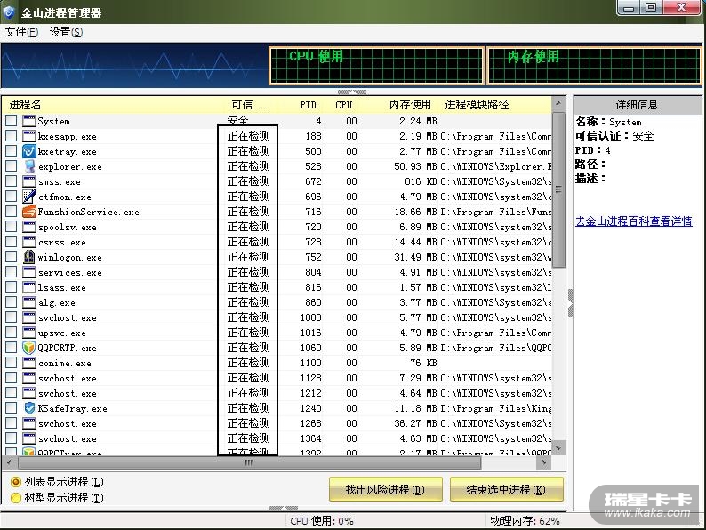Image resolution: width=706 pixels, height=530 pixels.
Task: Collapse the CPU graph panel via top splitter arrow
Action: (x=345, y=92)
